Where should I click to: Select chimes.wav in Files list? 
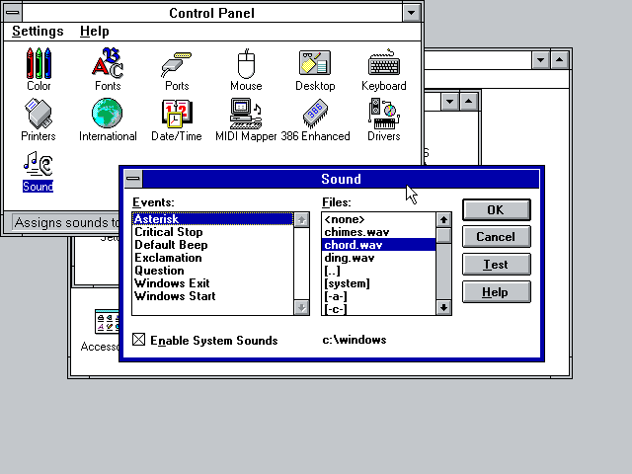(379, 232)
